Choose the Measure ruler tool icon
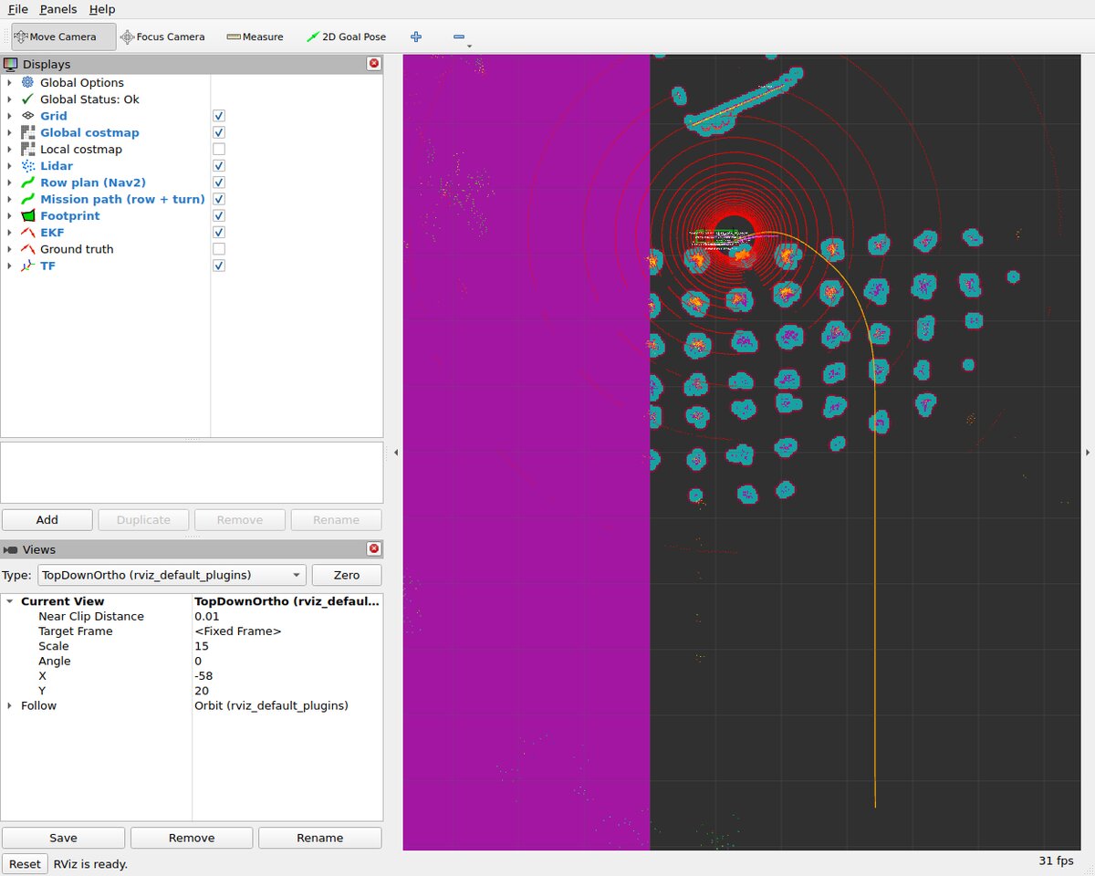The image size is (1095, 876). click(234, 36)
